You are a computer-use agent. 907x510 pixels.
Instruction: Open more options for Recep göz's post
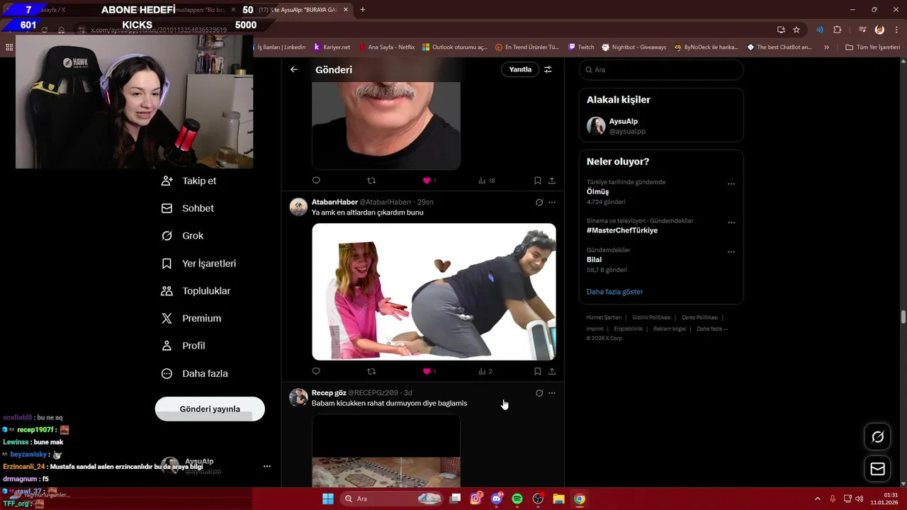(552, 393)
